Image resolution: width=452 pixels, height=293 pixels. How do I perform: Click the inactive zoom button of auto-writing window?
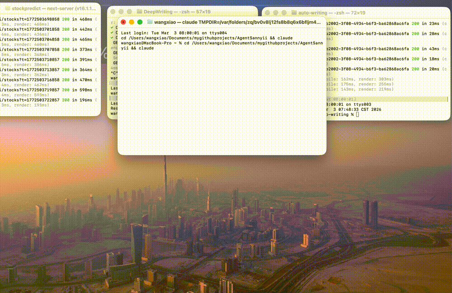tap(284, 13)
